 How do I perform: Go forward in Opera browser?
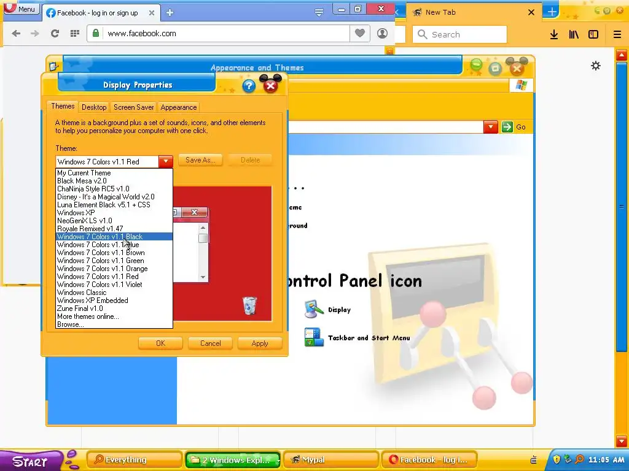[35, 34]
